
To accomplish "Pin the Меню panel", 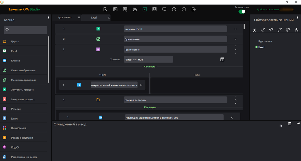I will pyautogui.click(x=48, y=18).
